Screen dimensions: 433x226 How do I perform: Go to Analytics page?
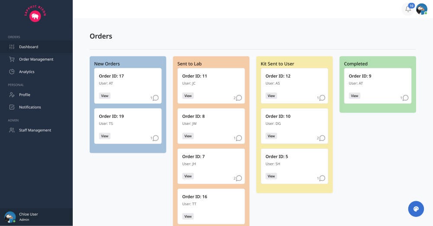(26, 72)
